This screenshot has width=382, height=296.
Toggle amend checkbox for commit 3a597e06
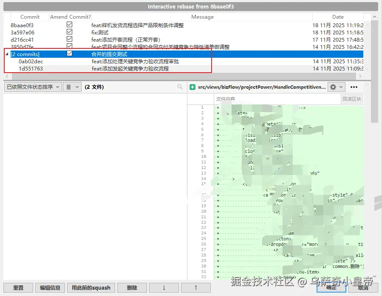[70, 32]
